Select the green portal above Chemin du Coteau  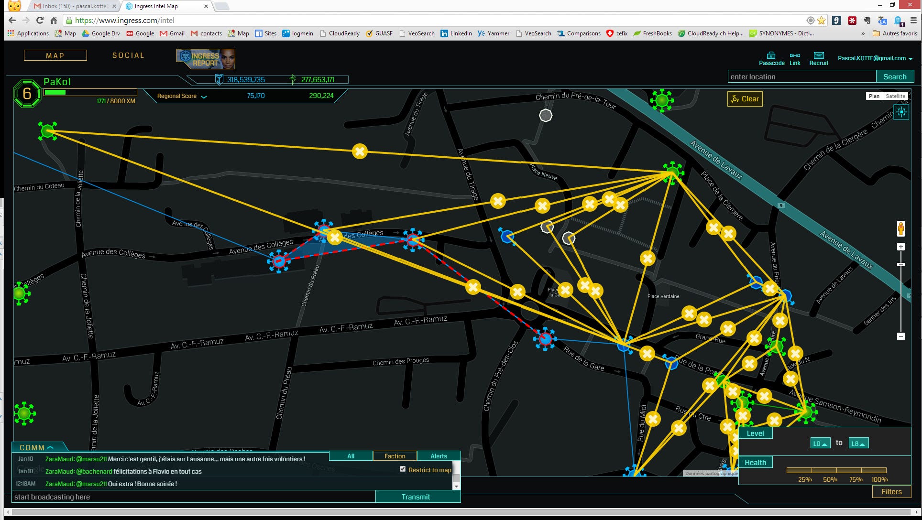pos(48,130)
